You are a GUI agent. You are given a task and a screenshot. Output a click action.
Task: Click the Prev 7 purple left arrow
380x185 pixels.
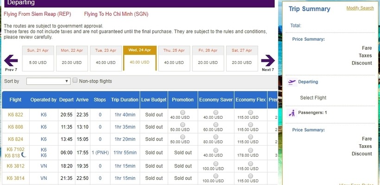(11, 60)
